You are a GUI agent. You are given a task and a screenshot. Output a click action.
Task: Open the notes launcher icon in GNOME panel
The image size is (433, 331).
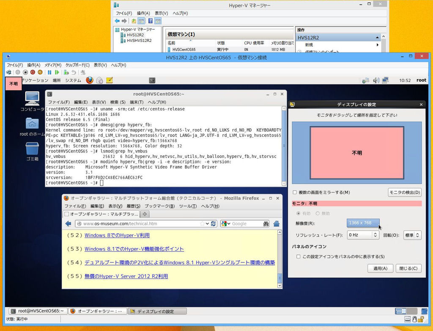[x=110, y=80]
